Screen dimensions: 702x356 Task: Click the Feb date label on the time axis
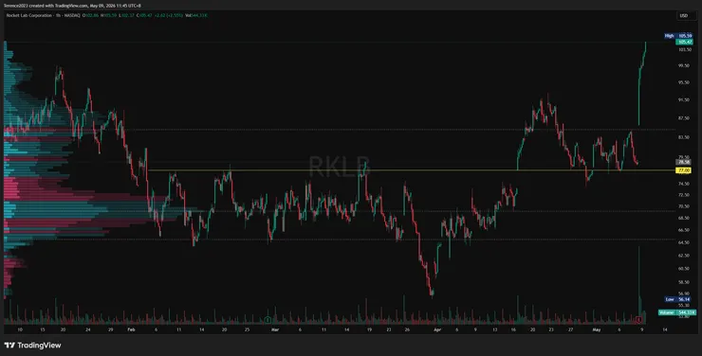131,329
